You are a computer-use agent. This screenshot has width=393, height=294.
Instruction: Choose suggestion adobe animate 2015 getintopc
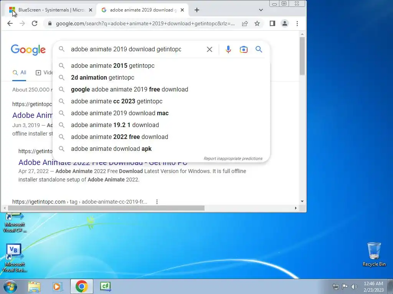tap(162, 66)
